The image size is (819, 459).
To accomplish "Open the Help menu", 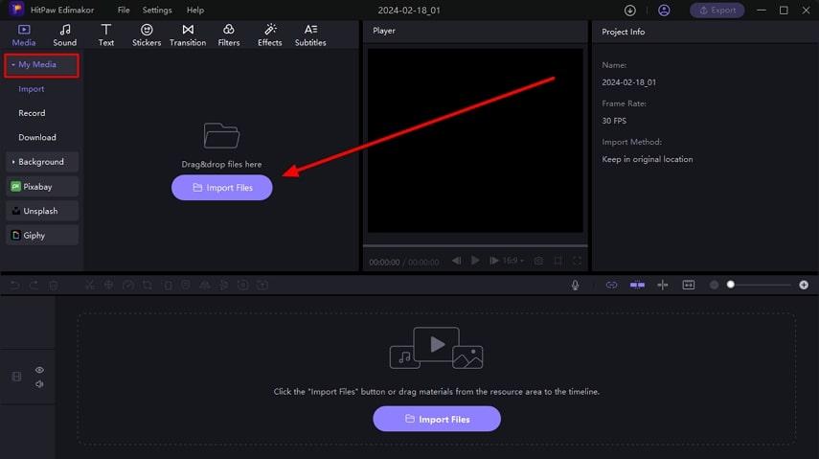I will [x=195, y=10].
